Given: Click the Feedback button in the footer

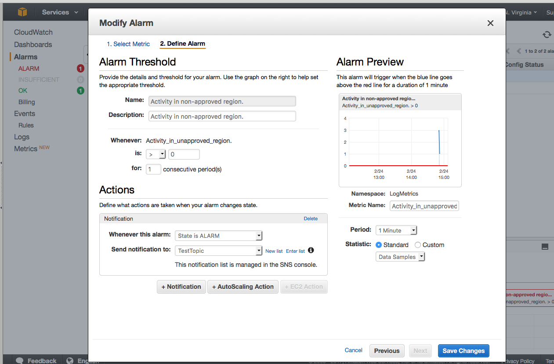Looking at the screenshot, I should click(x=37, y=360).
